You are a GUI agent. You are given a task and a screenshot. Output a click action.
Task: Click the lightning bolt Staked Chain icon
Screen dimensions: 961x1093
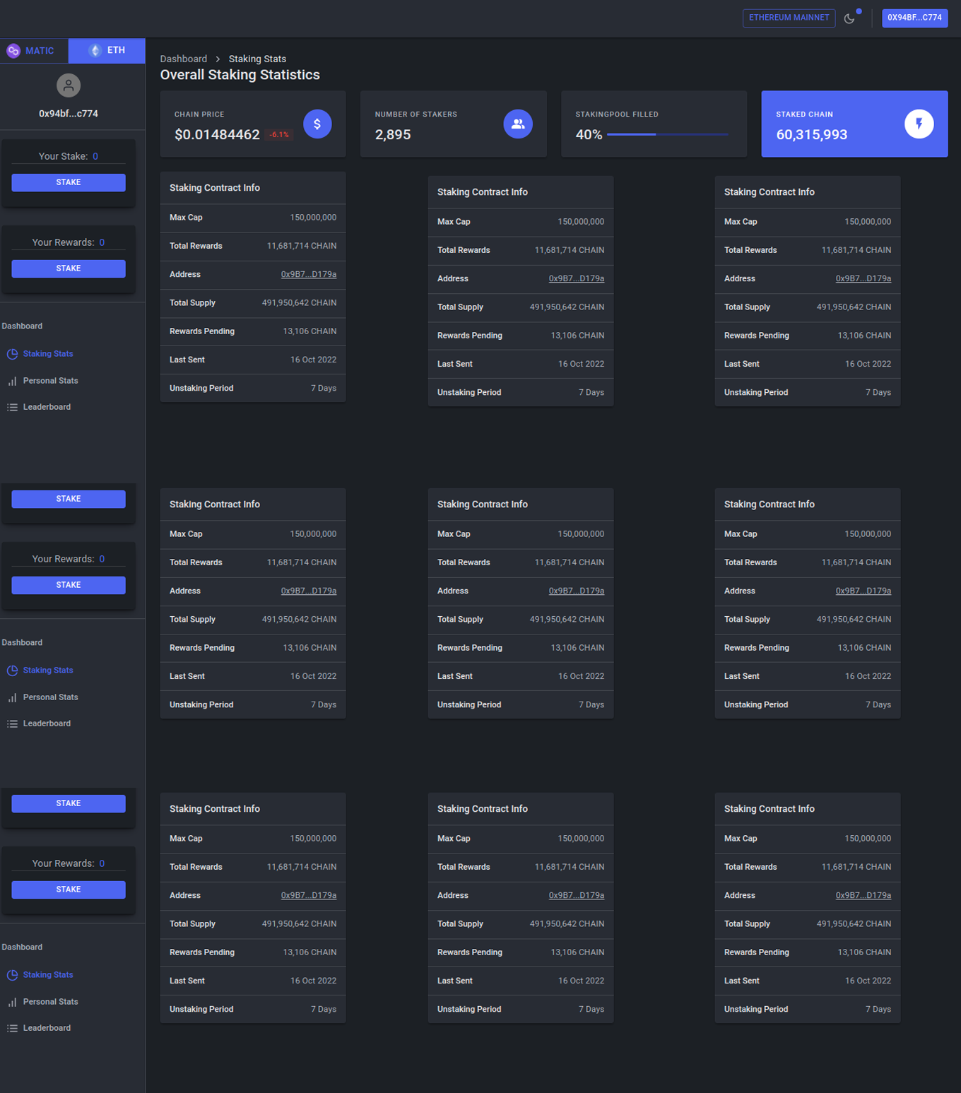(919, 124)
